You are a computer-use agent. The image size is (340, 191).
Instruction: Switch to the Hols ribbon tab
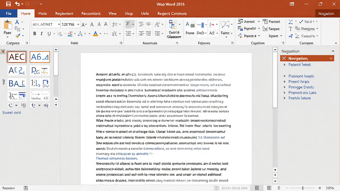tap(42, 13)
